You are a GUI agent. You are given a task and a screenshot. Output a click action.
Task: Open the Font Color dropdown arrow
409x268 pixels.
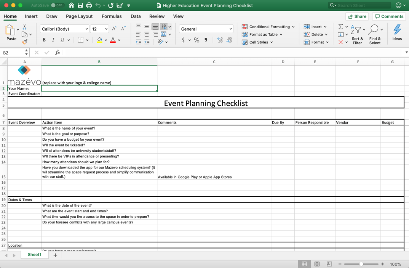pos(119,40)
